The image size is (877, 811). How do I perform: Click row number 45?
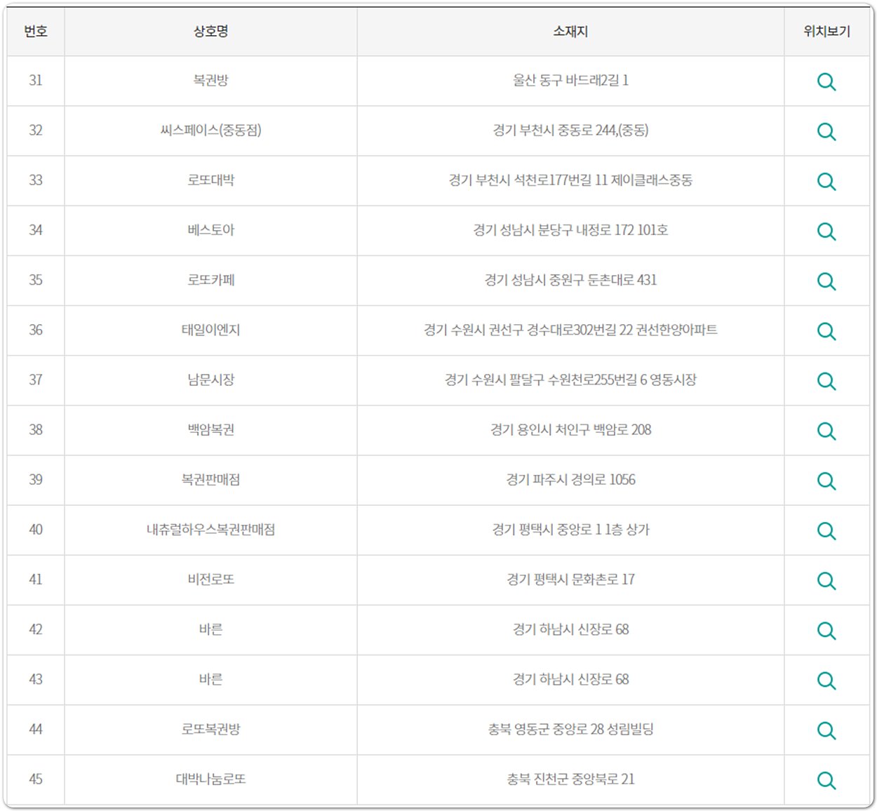36,779
